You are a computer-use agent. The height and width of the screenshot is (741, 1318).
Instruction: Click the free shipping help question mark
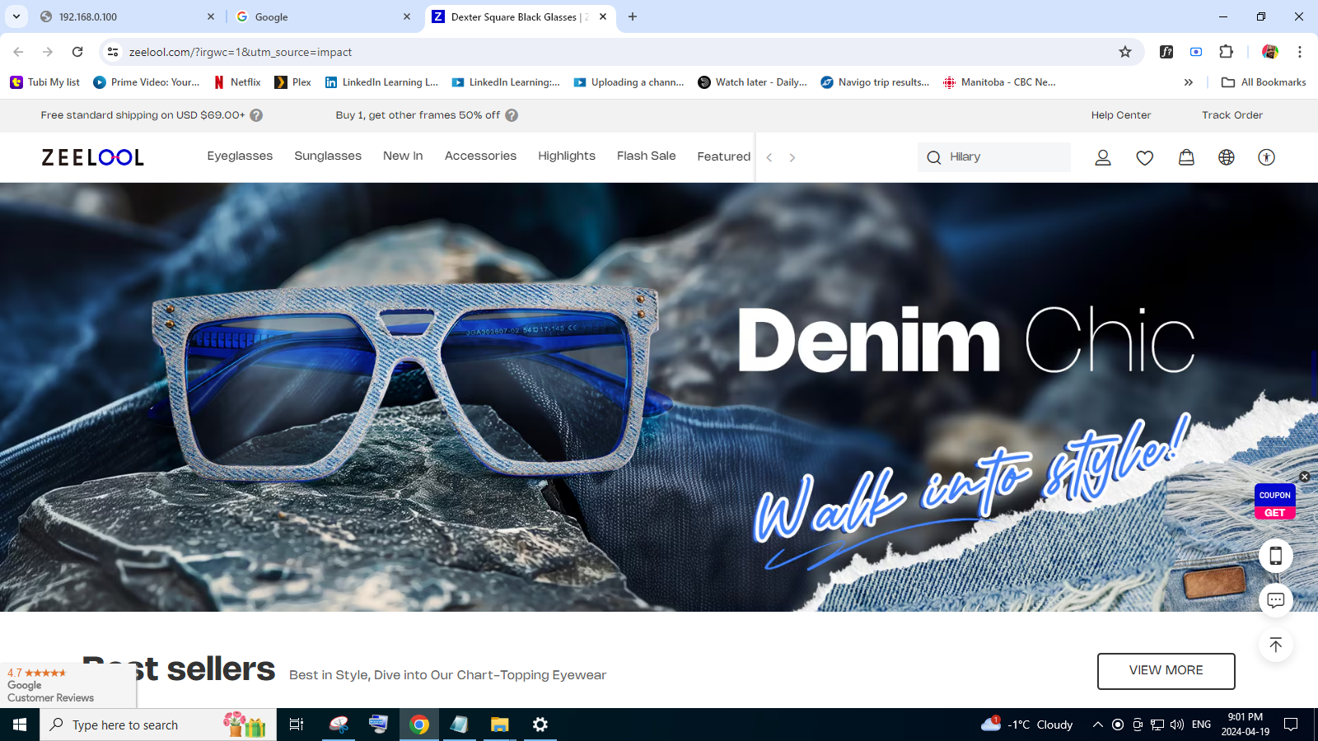pos(256,115)
